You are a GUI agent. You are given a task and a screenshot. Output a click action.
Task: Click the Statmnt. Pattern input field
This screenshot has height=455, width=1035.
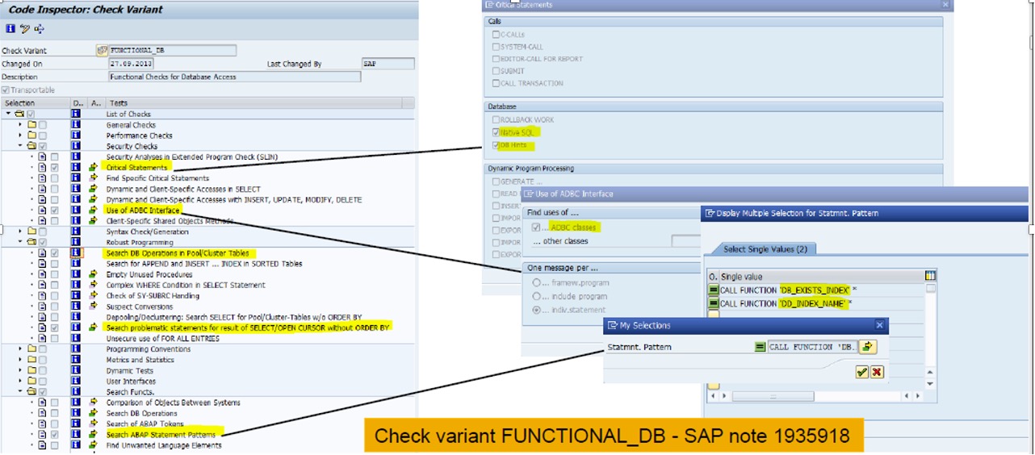click(811, 347)
